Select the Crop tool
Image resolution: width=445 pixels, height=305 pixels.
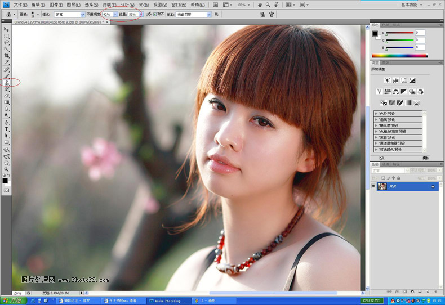(6, 56)
